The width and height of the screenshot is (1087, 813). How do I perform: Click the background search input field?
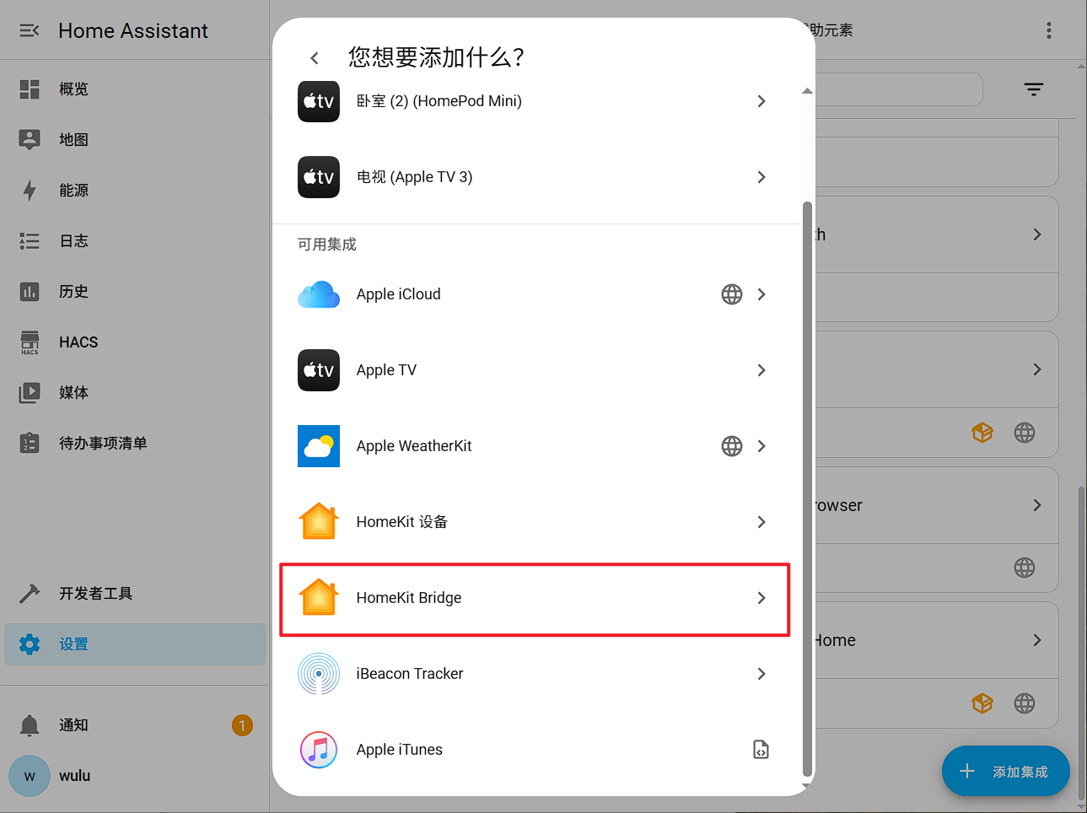(898, 89)
